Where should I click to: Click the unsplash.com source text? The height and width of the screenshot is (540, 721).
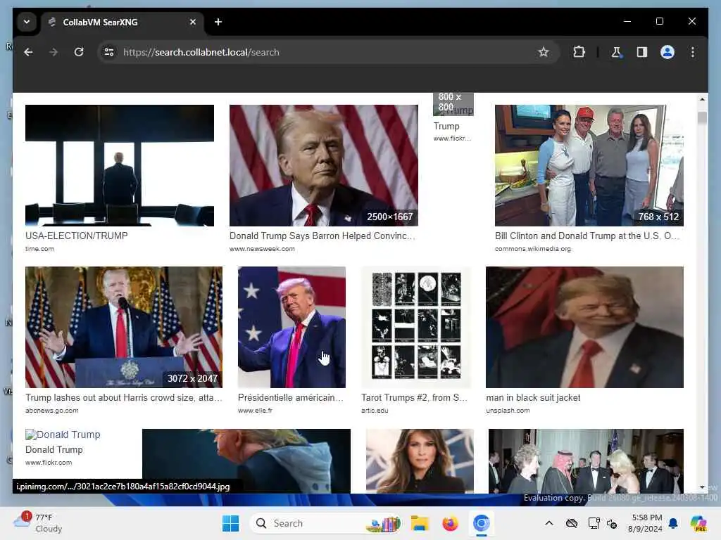point(508,411)
